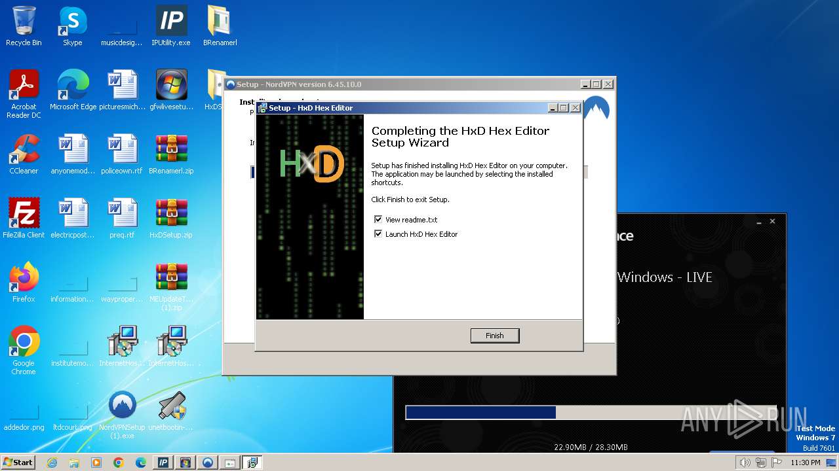Click Finish in the HxD setup wizard
Viewport: 839px width, 471px height.
click(x=495, y=336)
